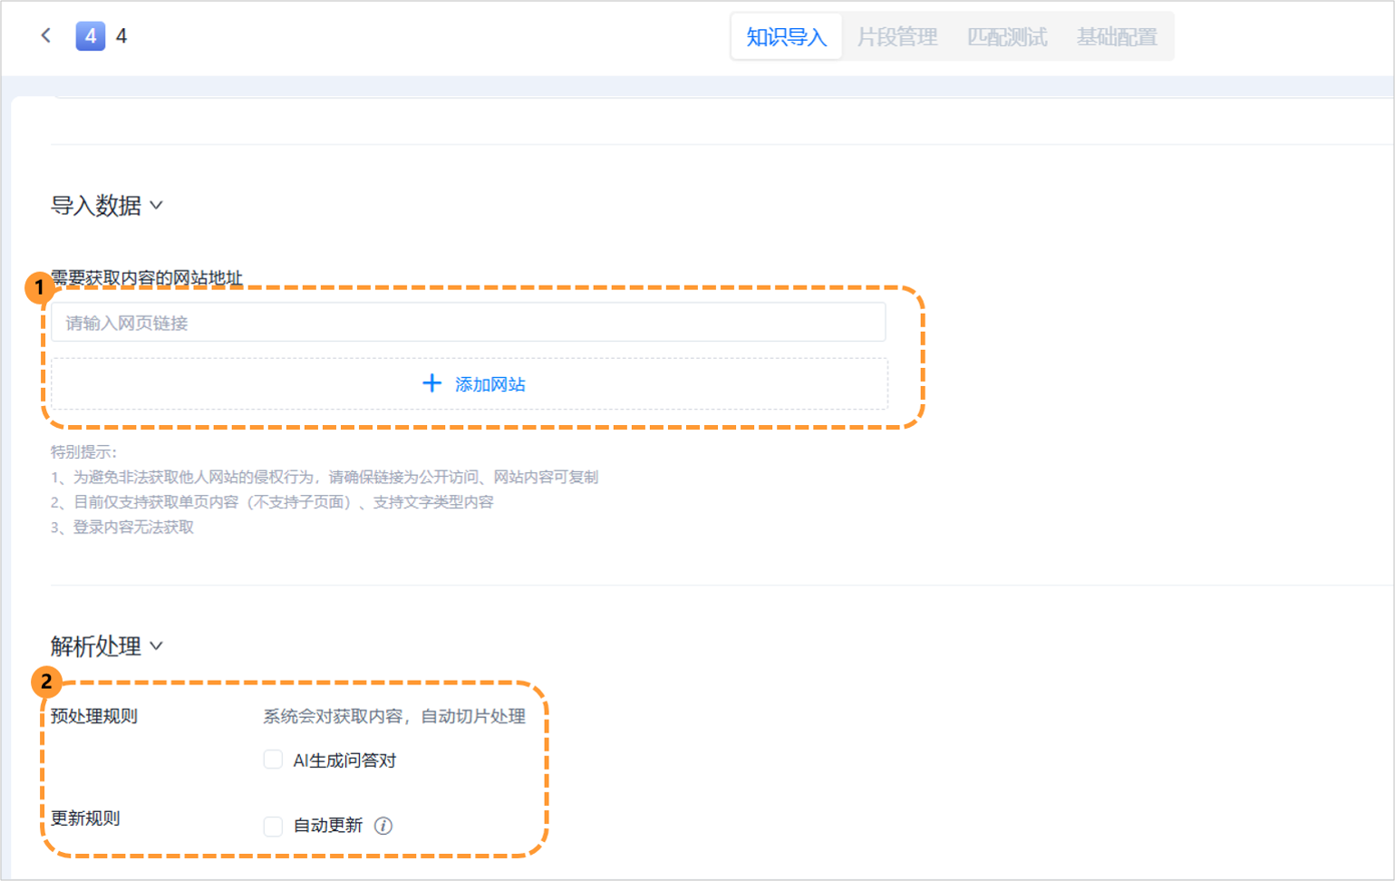Switch to the 知识导入 tab

tap(786, 37)
